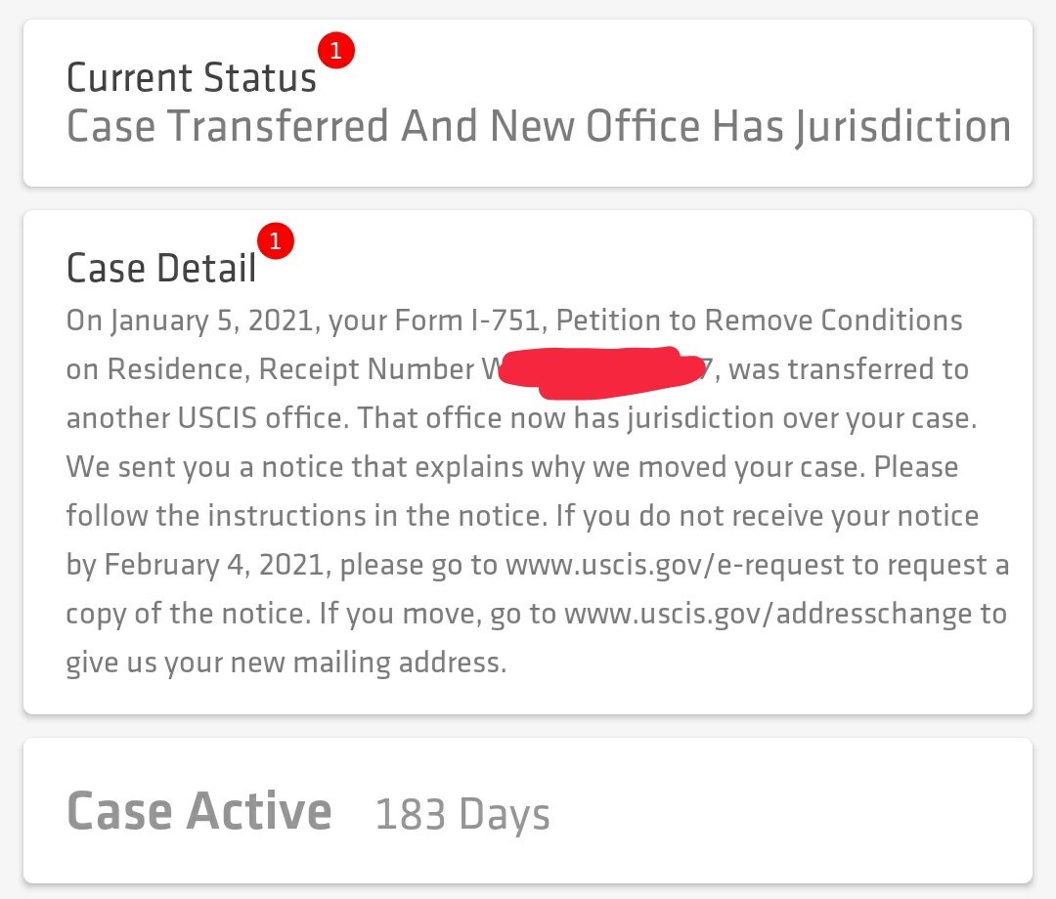Click the red badge on Current Status

(x=336, y=50)
